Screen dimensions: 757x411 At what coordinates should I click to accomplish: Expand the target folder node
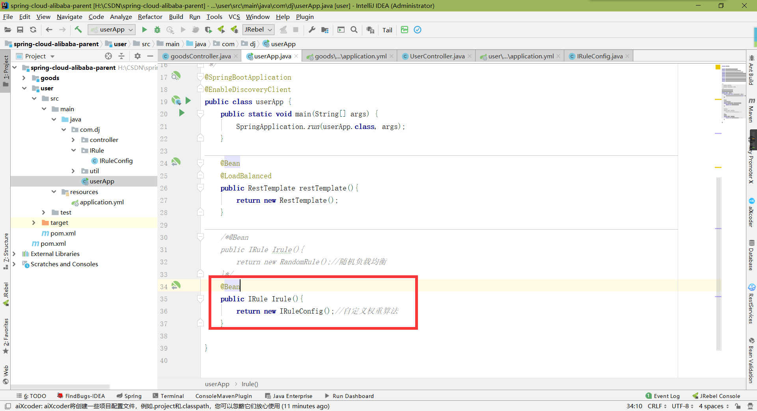[x=34, y=223]
